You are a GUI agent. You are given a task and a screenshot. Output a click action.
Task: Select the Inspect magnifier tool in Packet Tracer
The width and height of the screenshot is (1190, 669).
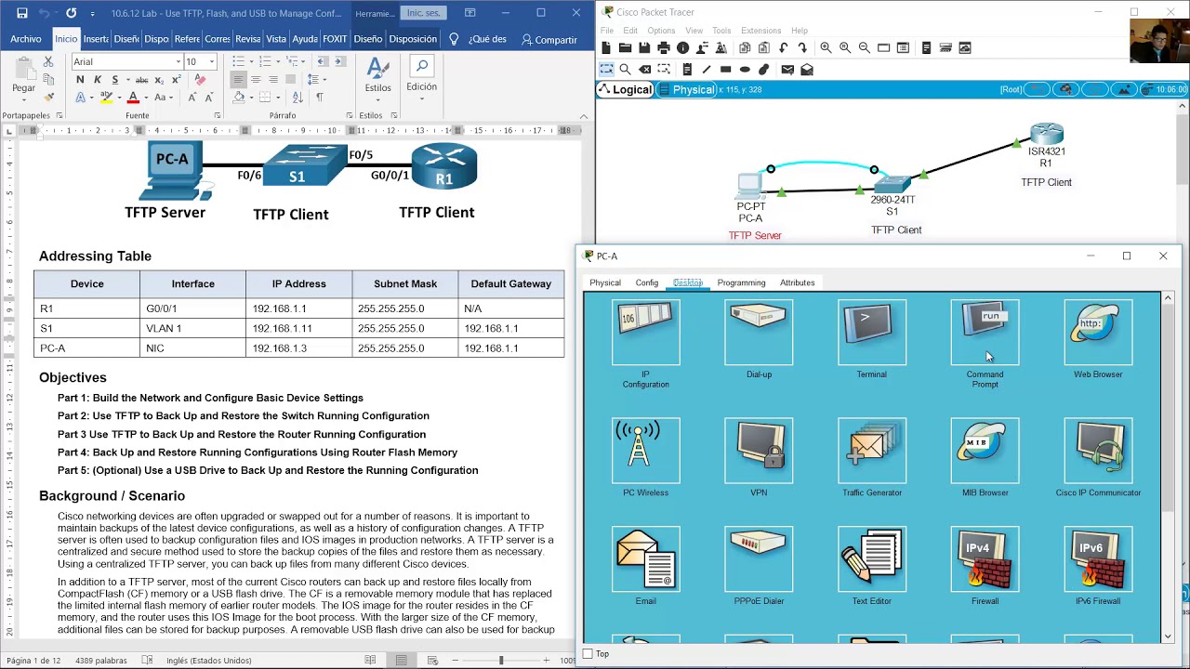pos(626,70)
